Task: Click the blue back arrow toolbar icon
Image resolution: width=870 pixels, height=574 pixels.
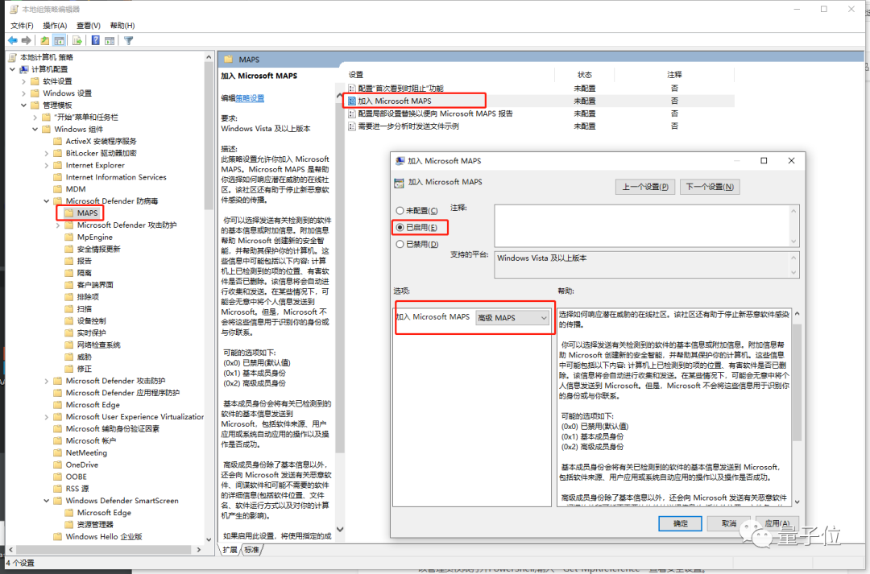Action: pos(12,40)
